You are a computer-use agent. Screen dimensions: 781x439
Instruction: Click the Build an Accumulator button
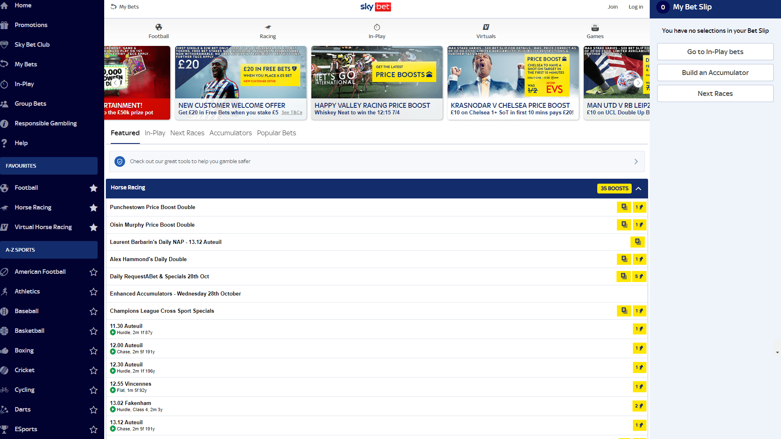pyautogui.click(x=715, y=73)
